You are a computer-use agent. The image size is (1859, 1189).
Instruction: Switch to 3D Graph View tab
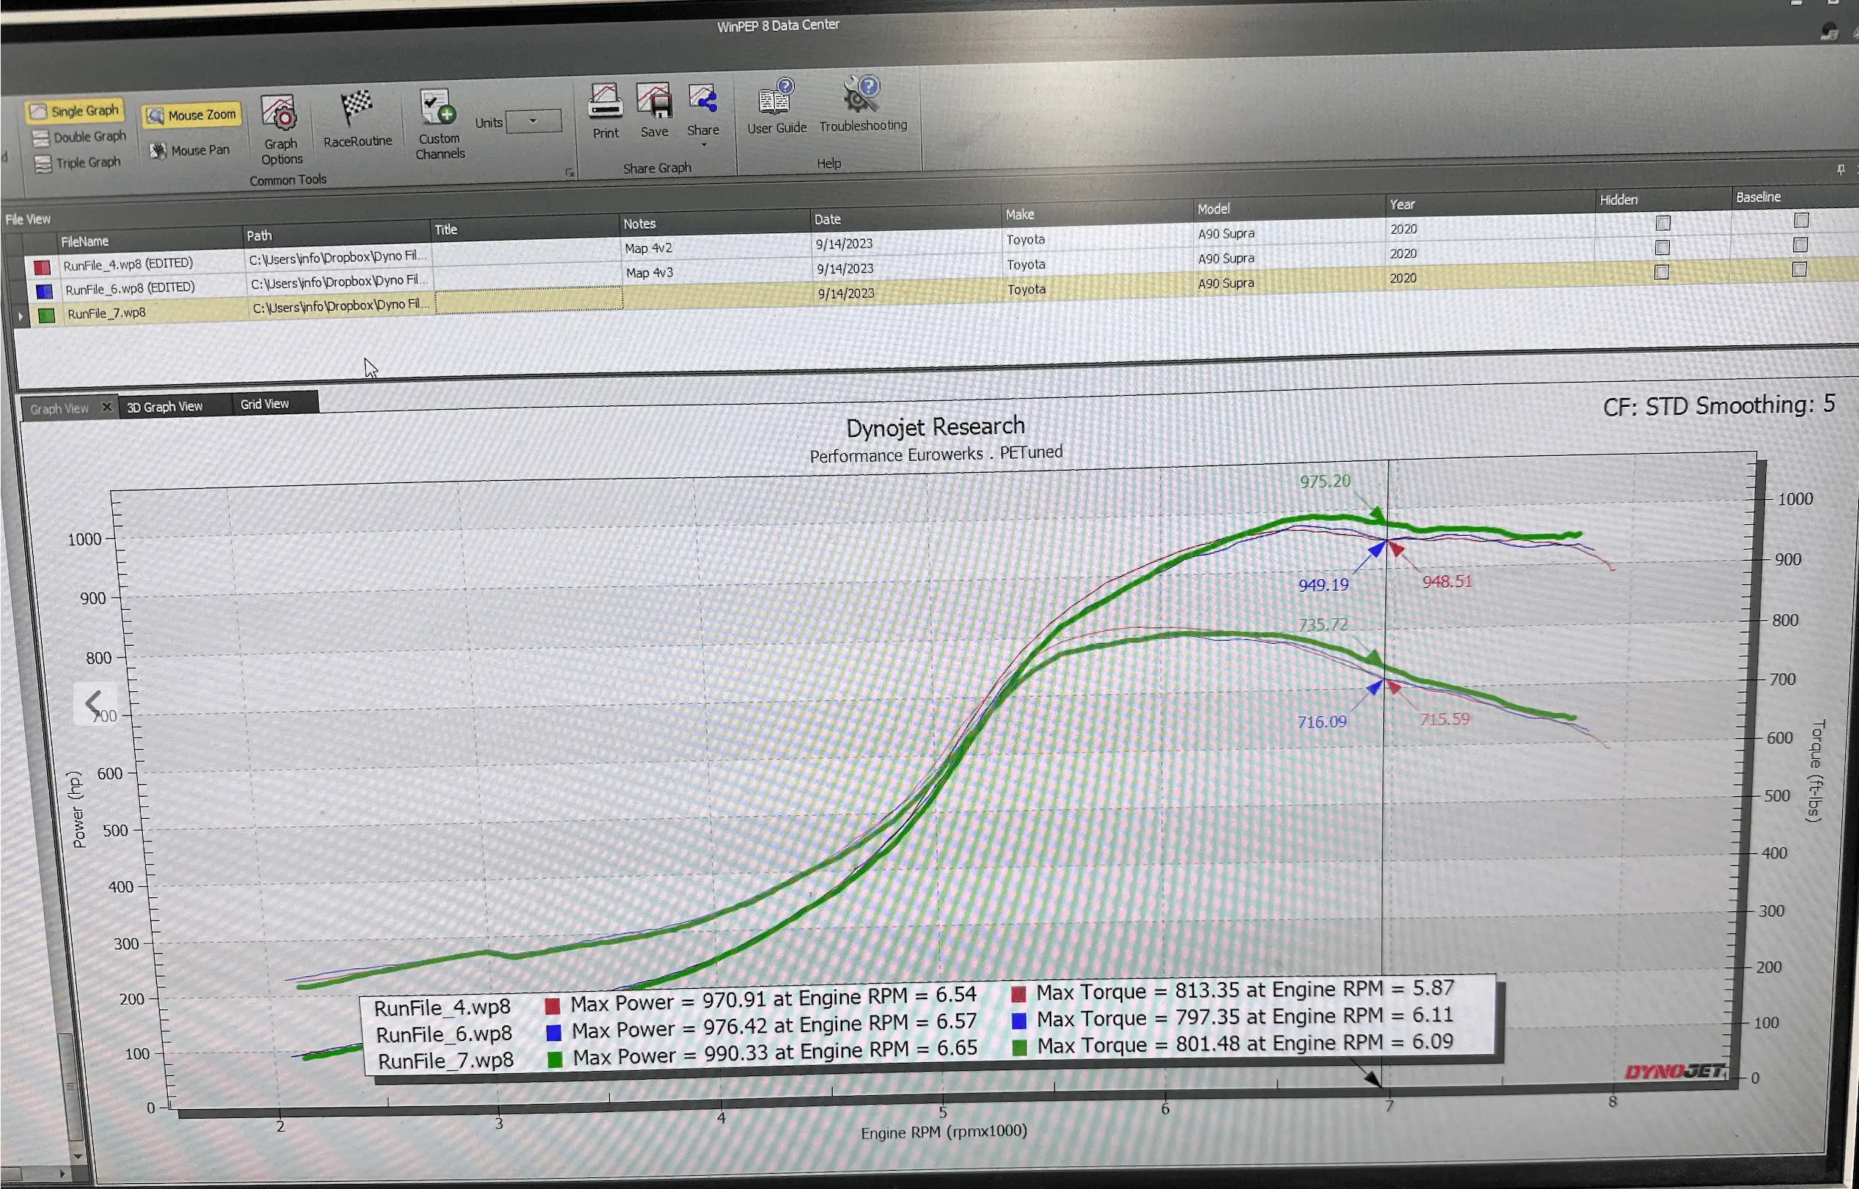pyautogui.click(x=164, y=407)
